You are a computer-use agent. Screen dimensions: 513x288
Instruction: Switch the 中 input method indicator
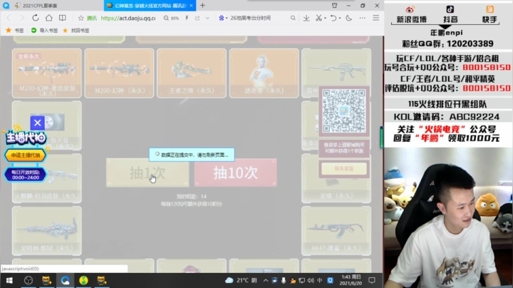click(320, 280)
